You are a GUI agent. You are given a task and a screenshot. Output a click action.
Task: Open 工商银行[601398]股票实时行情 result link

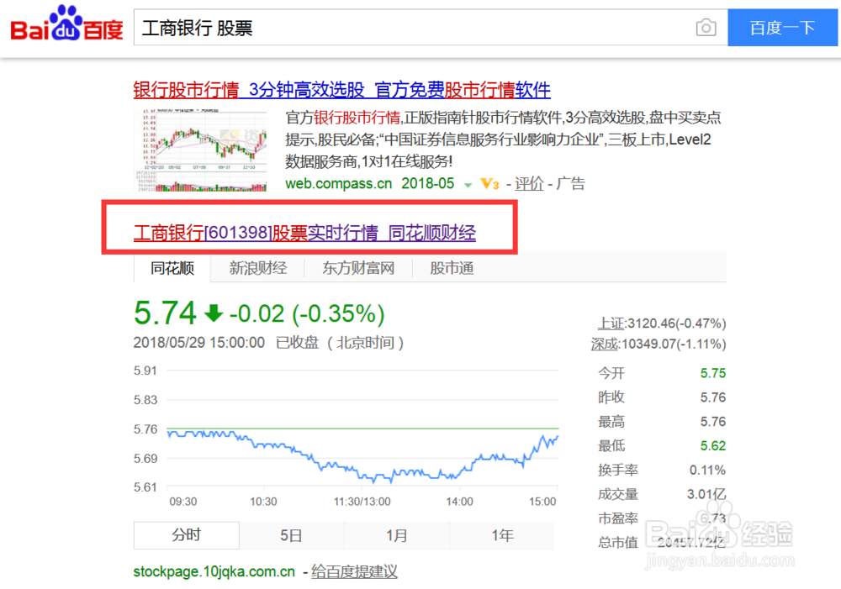(x=304, y=233)
